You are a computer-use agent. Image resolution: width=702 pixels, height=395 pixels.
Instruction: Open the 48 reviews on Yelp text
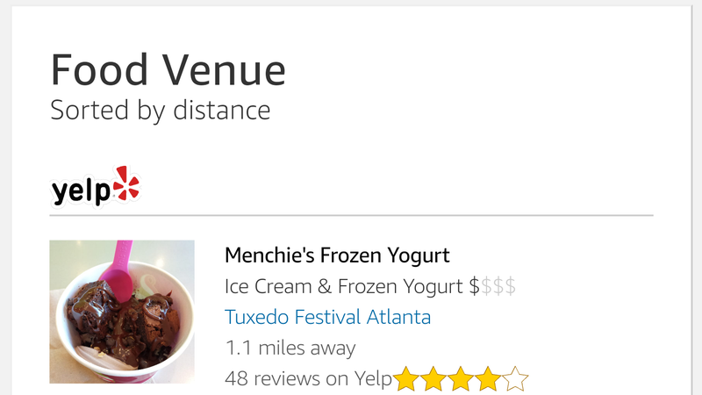point(309,379)
